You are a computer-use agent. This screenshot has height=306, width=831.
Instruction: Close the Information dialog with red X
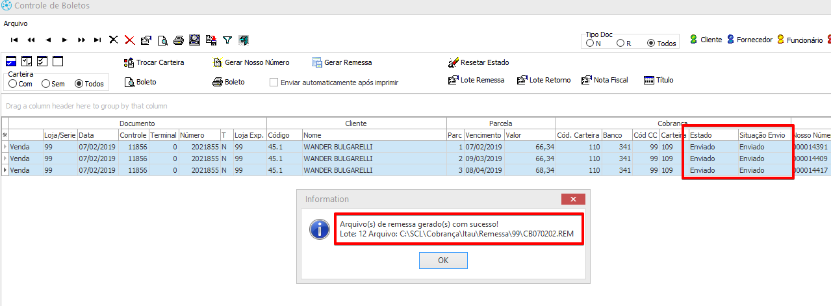tap(573, 199)
